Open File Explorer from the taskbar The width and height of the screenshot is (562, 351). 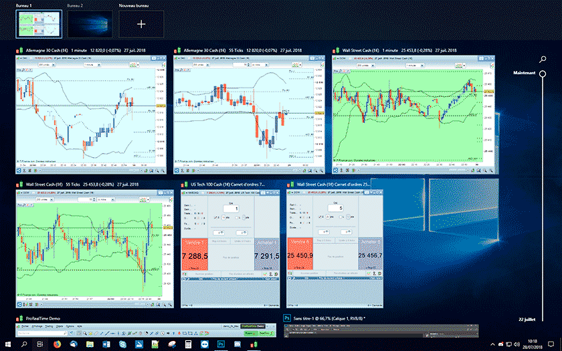(x=90, y=344)
